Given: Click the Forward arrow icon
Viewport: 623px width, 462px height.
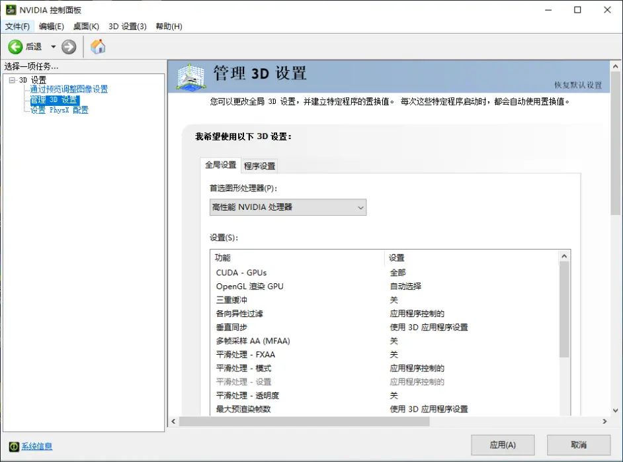Looking at the screenshot, I should pyautogui.click(x=69, y=47).
